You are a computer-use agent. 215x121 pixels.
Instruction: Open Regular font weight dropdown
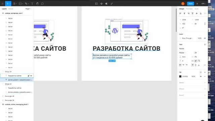pyautogui.click(x=183, y=53)
